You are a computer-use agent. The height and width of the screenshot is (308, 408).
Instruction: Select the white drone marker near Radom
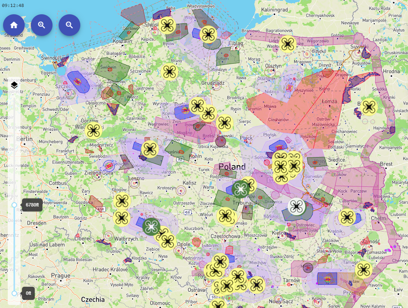click(296, 206)
